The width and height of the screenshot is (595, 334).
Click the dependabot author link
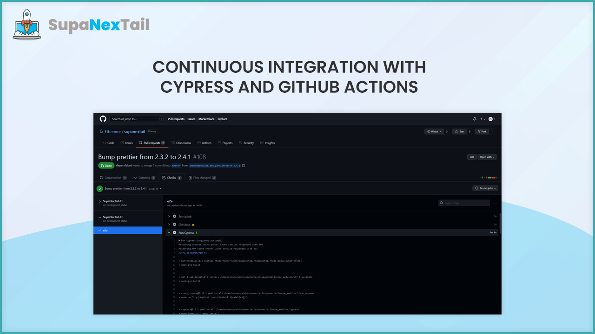[x=124, y=166]
